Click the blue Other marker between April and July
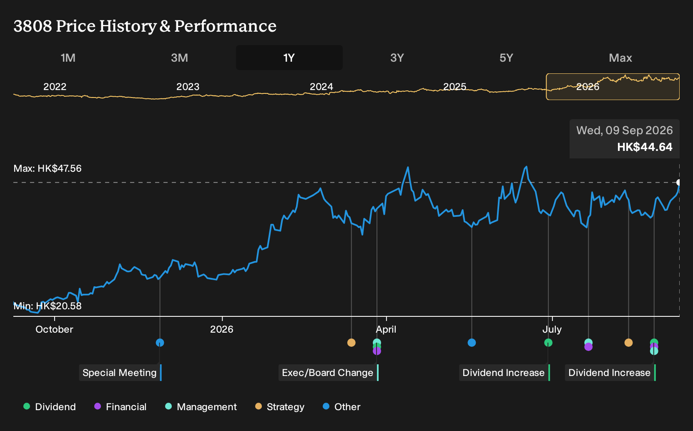 472,343
